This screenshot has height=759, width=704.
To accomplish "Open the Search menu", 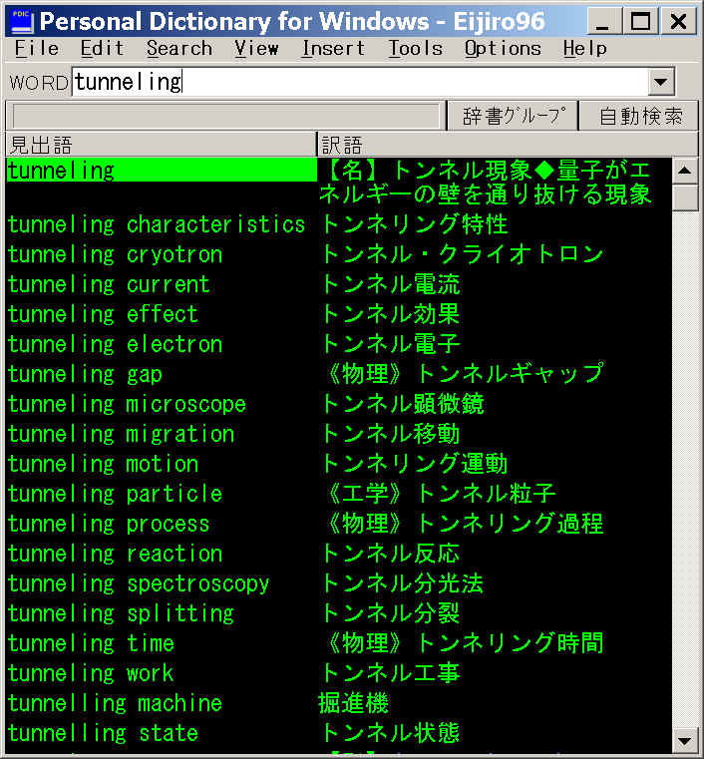I will [179, 49].
